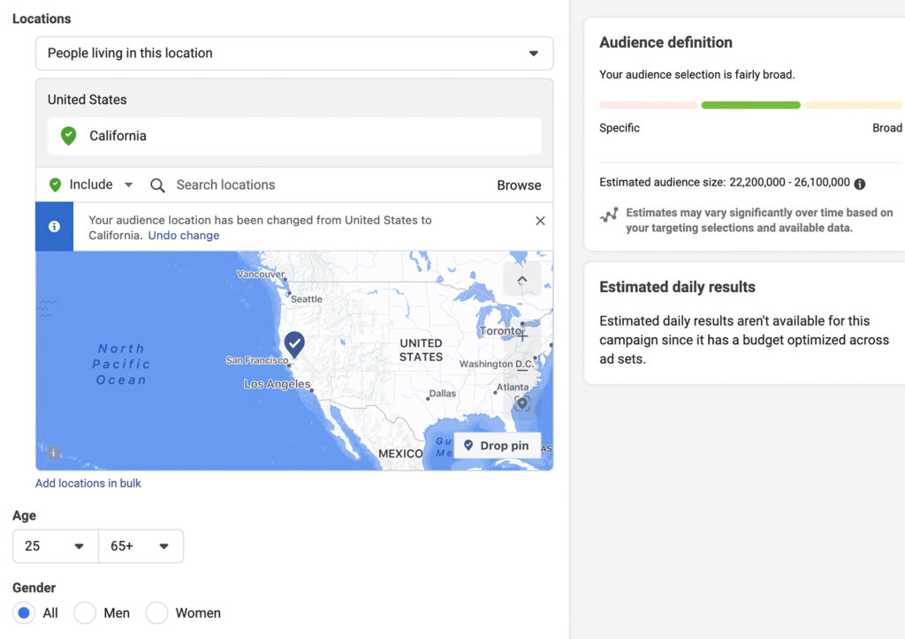Click the info icon next to estimated audience size
The image size is (905, 639).
pos(859,182)
